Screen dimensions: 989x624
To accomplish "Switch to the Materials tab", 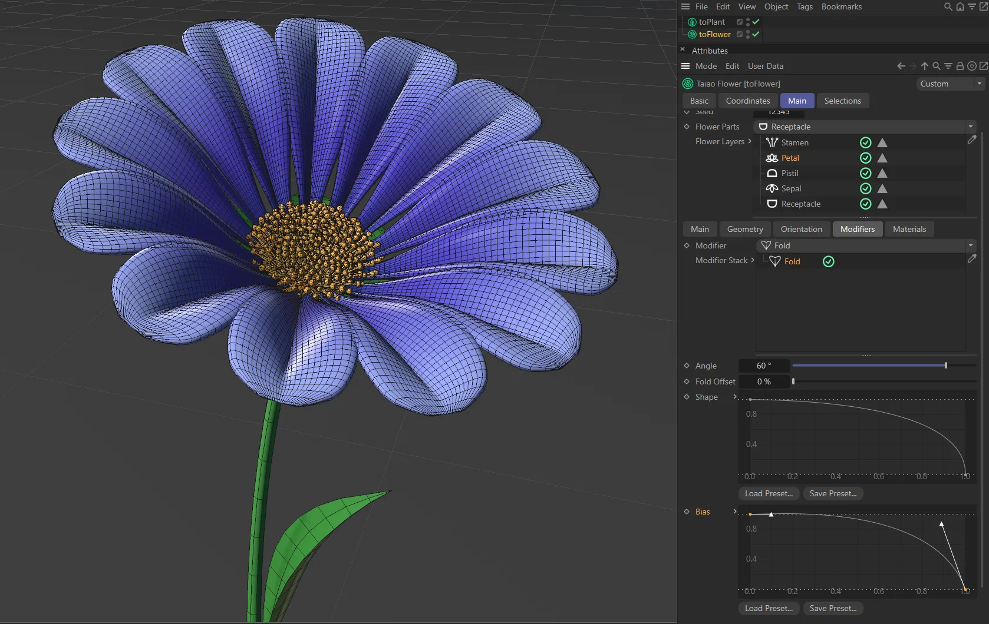I will click(909, 229).
